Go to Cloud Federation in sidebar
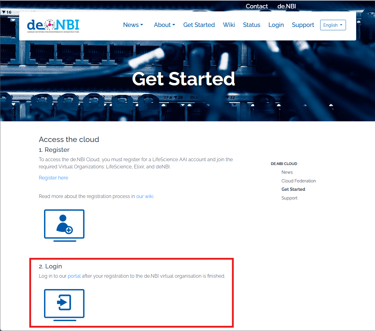375x331 pixels. [299, 181]
